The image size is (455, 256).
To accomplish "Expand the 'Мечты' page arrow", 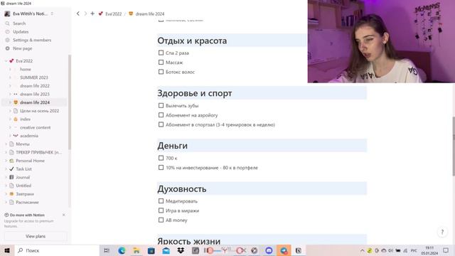I will click(6, 144).
